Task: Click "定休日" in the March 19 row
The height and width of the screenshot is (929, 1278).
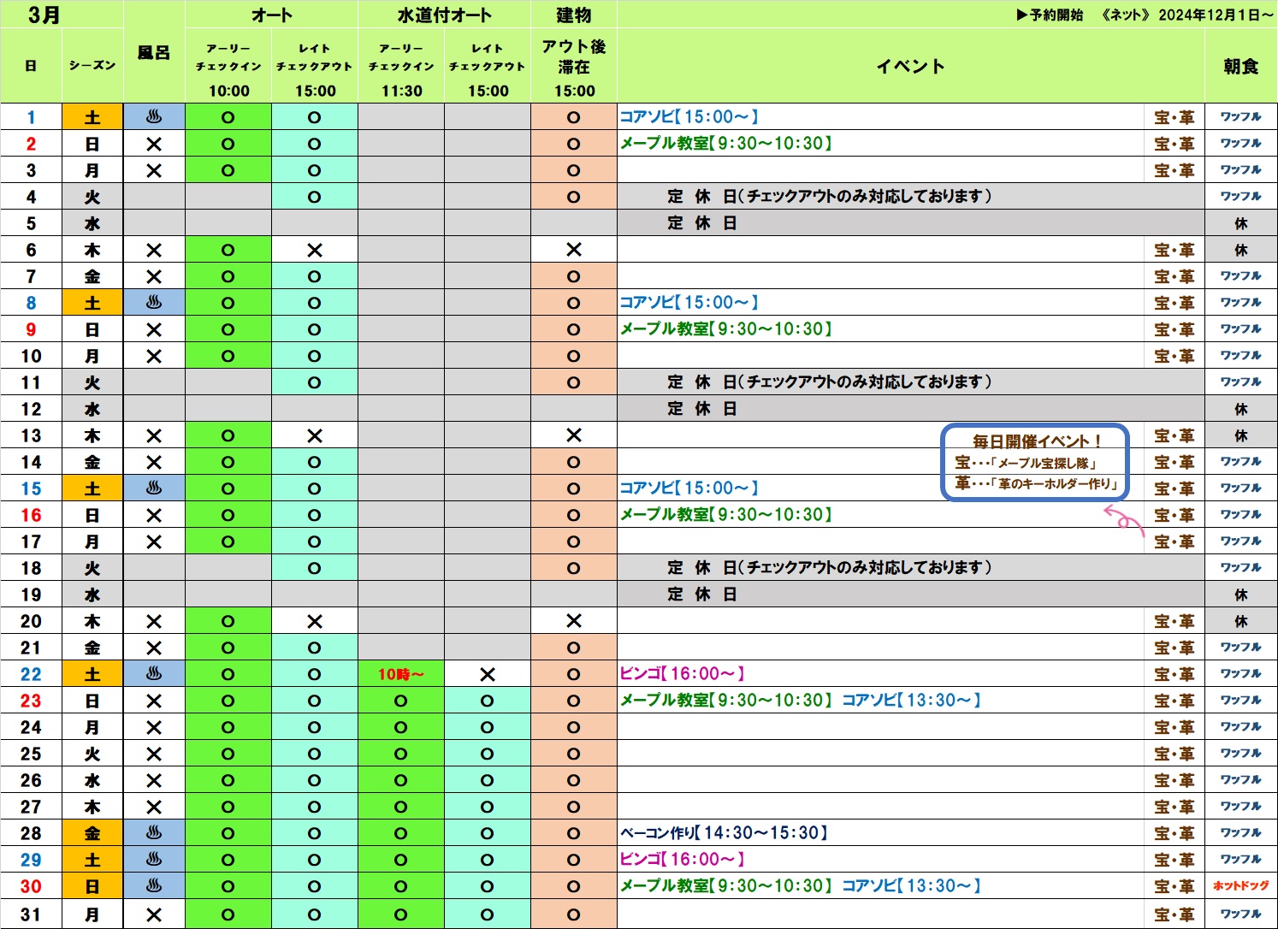Action: pos(702,594)
